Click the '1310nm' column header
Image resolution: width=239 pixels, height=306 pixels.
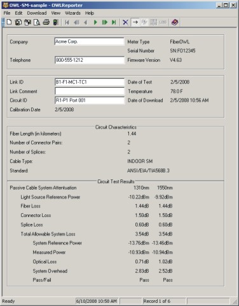(x=141, y=188)
